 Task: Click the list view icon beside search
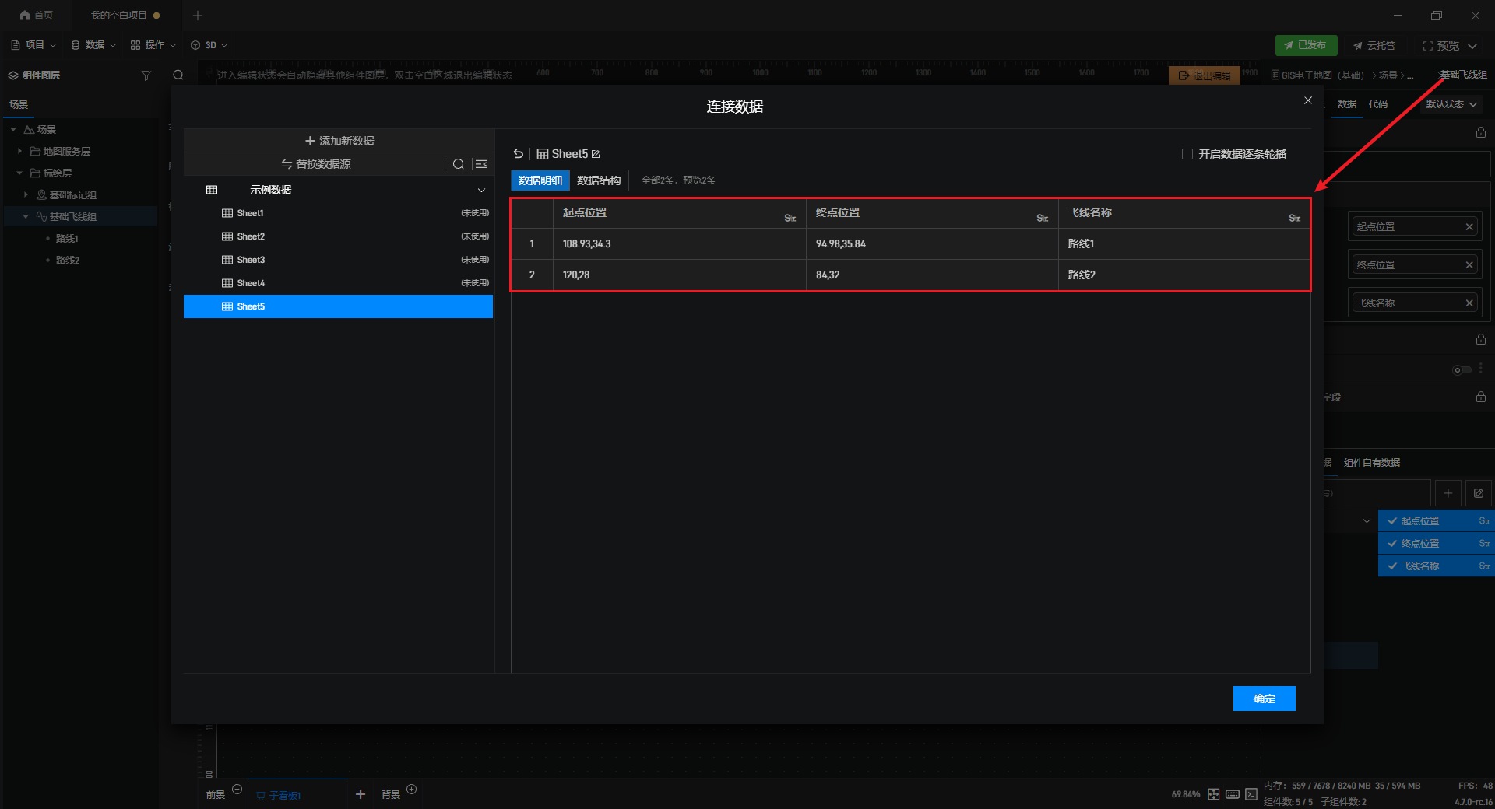(481, 164)
